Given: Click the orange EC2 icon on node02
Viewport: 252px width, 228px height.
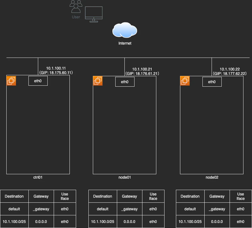Looking at the screenshot, I should tap(185, 81).
